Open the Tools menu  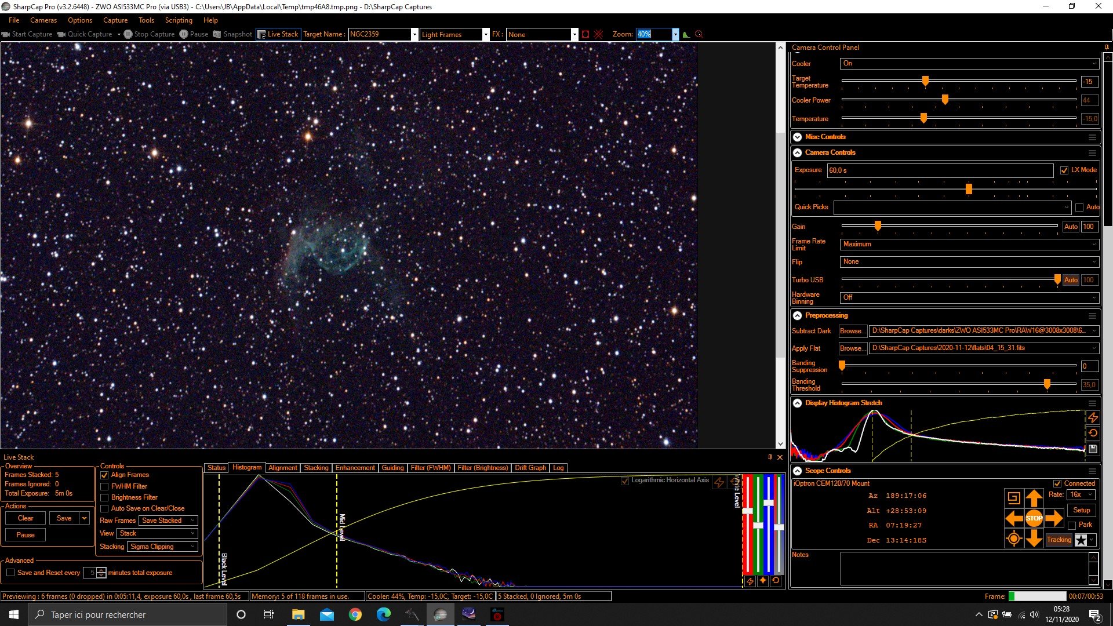click(146, 20)
